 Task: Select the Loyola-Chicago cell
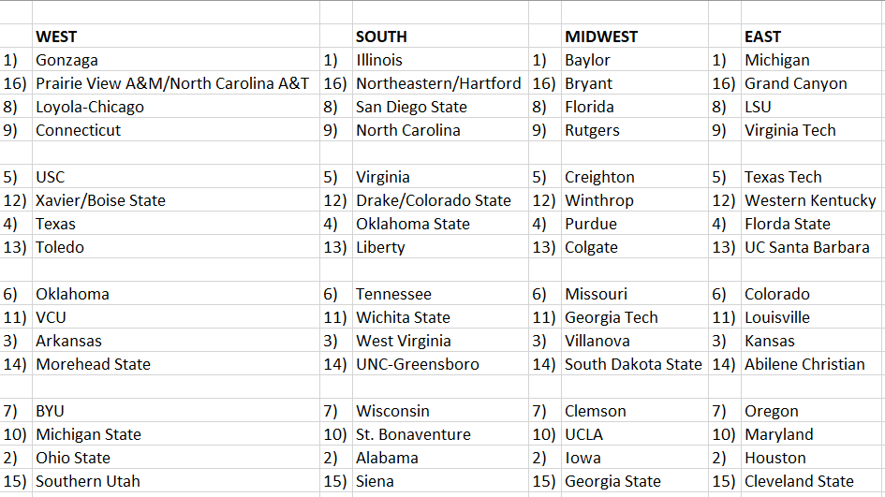click(x=90, y=107)
